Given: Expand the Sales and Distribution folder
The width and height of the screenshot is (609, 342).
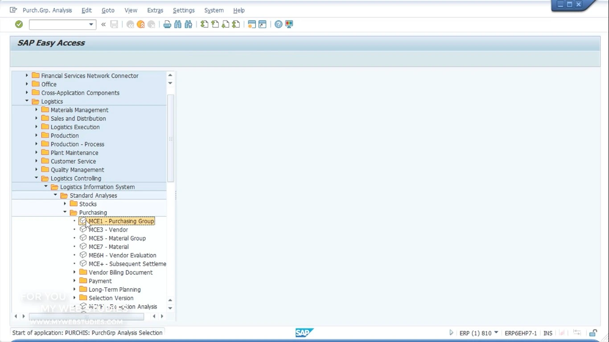Looking at the screenshot, I should coord(36,118).
